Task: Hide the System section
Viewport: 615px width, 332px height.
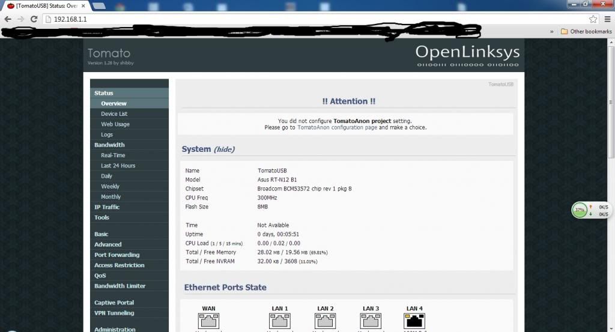Action: 225,149
